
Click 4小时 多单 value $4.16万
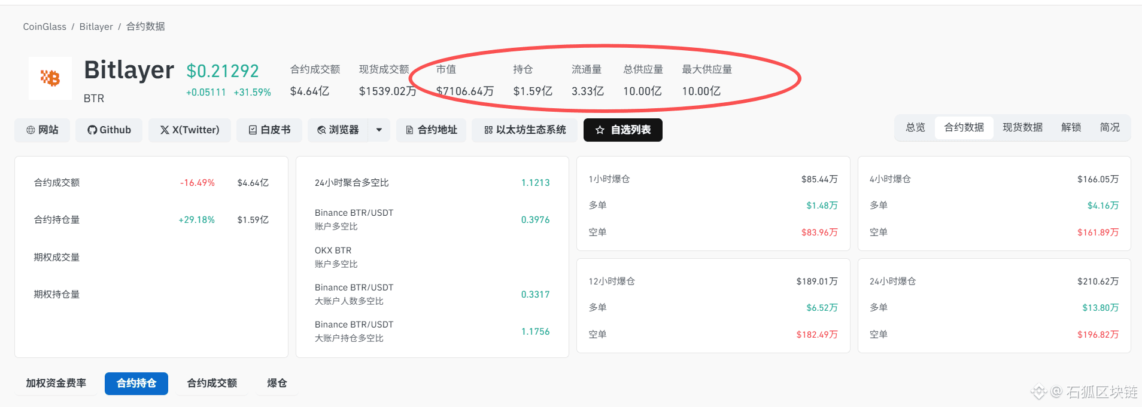point(1103,206)
